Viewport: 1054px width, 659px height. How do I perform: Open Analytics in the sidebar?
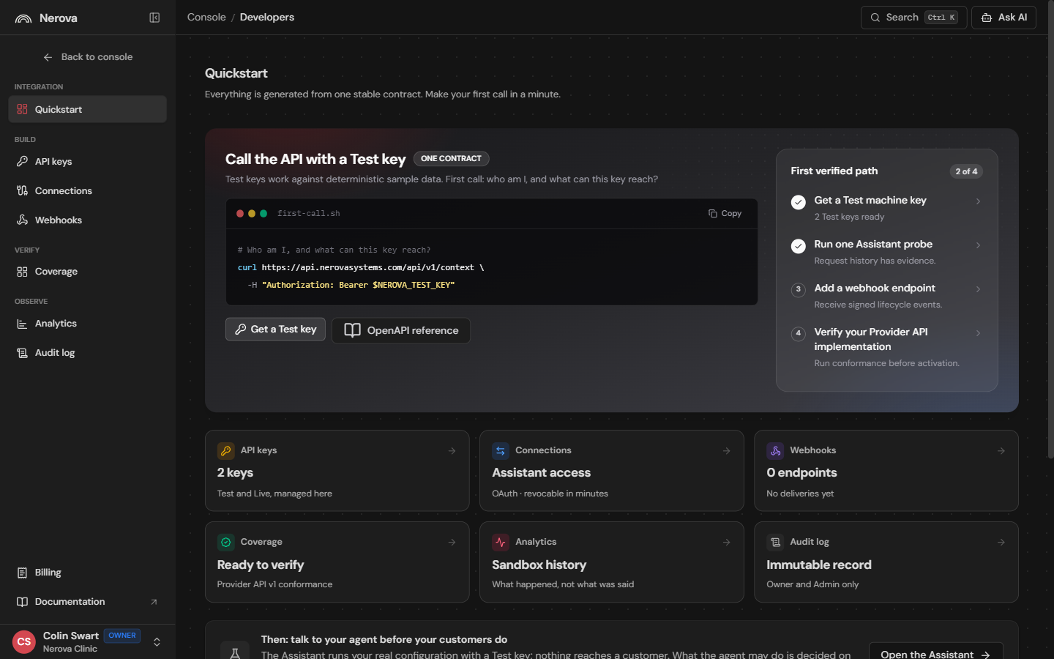(88, 324)
